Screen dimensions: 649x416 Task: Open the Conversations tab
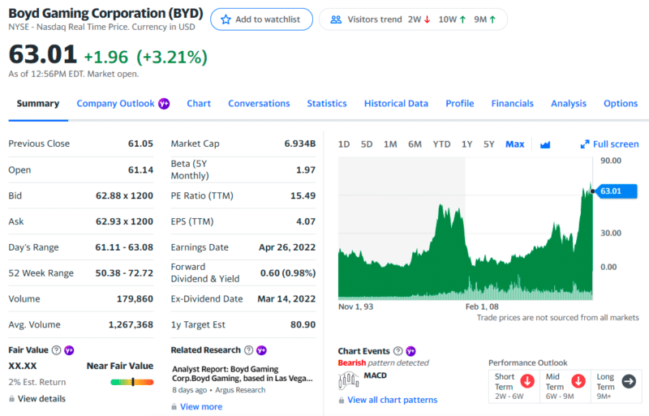pyautogui.click(x=259, y=104)
